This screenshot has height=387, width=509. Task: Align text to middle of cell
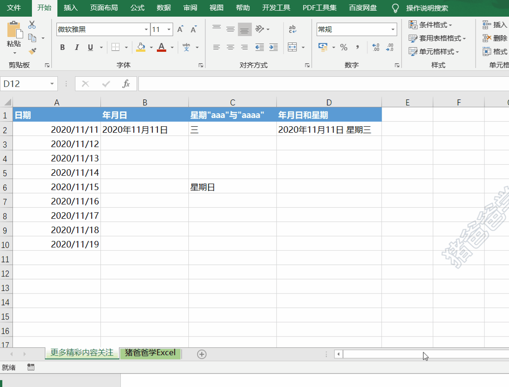click(230, 29)
